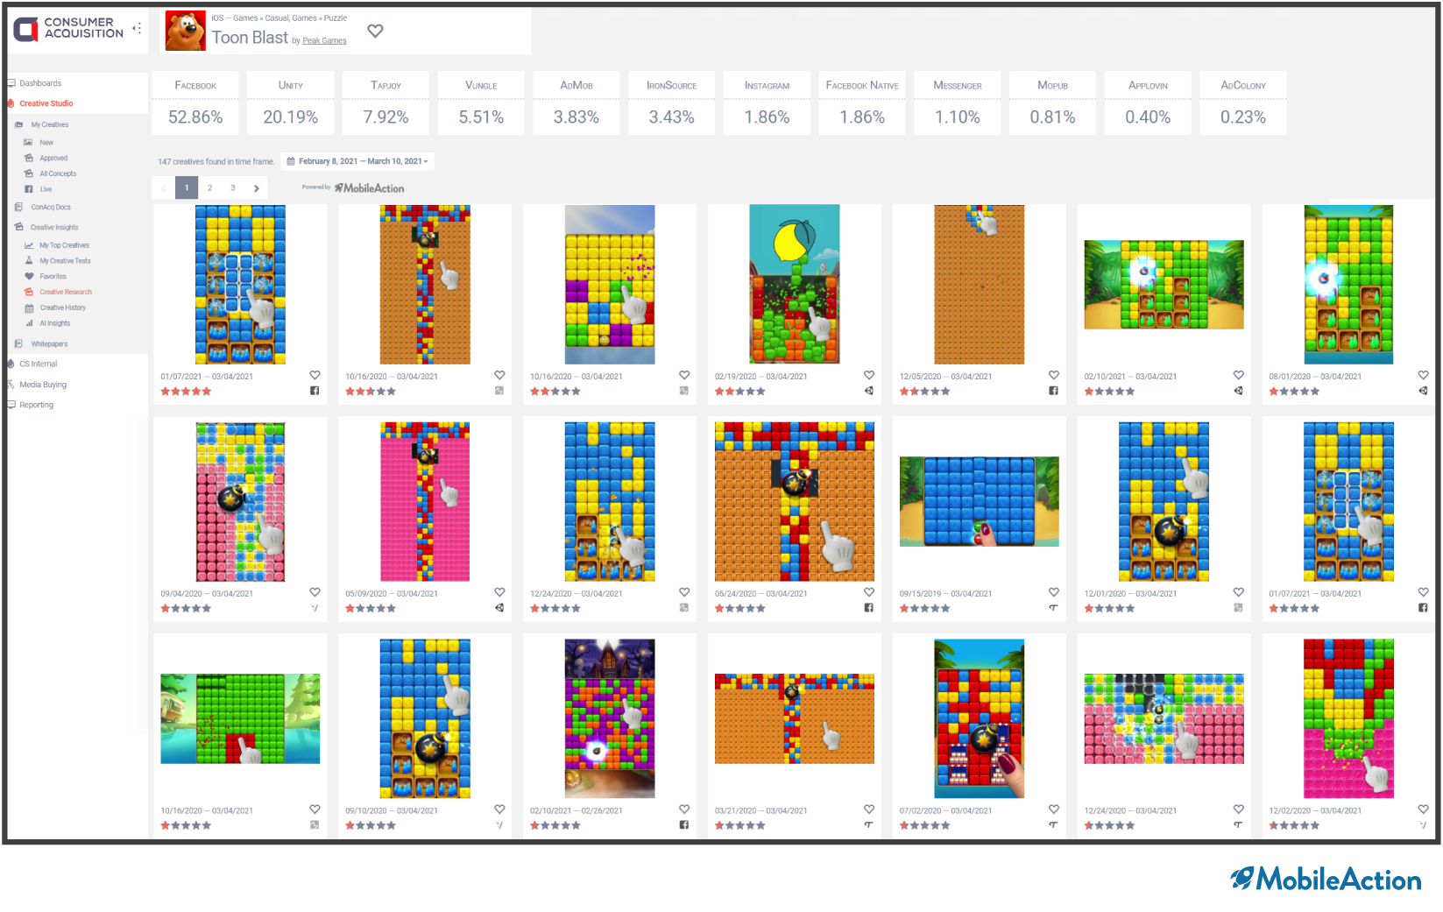This screenshot has height=912, width=1443.
Task: Open the 02/10/2021 – 02/26/2021 haunted house thumbnail
Action: click(x=610, y=718)
